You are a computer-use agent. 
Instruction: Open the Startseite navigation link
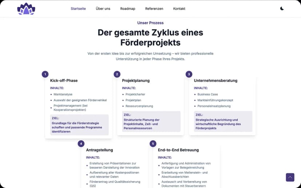click(x=78, y=9)
